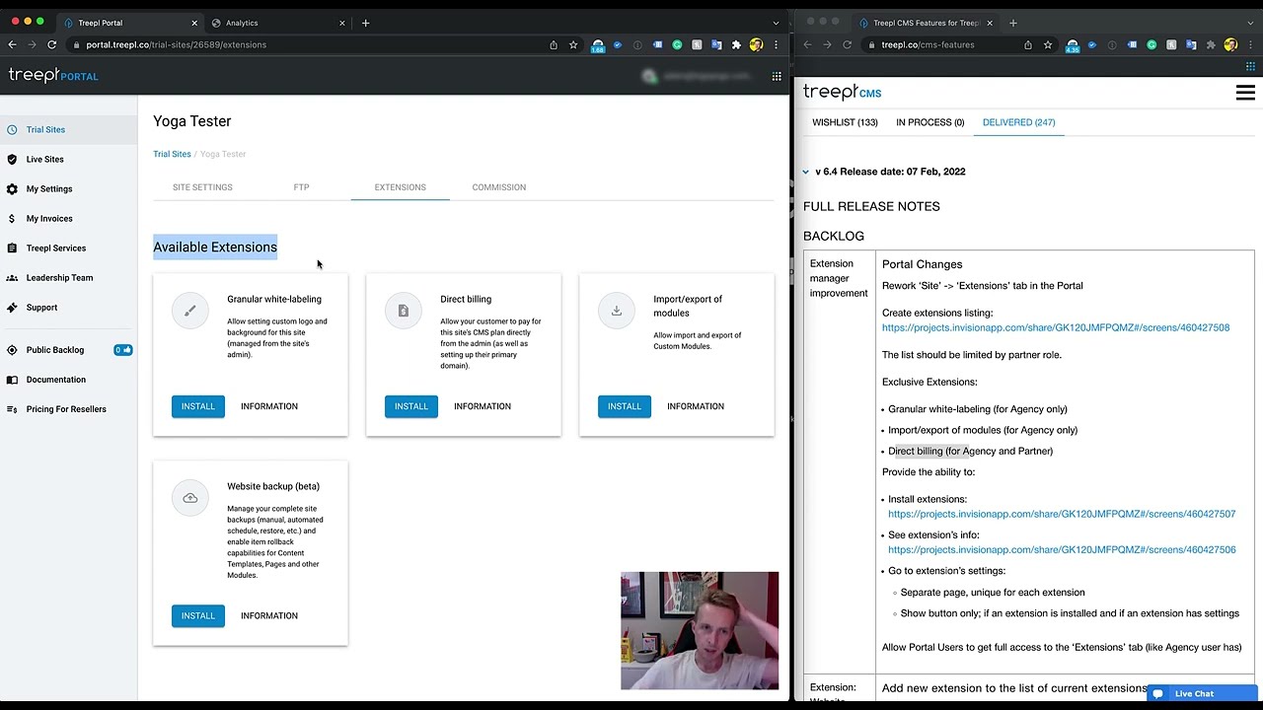Screen dimensions: 1263x710
Task: Open the Leadership Team people icon
Action: point(12,277)
